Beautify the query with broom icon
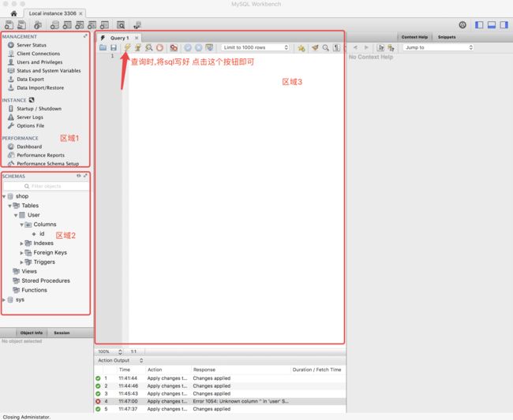513x420 pixels. (x=315, y=48)
